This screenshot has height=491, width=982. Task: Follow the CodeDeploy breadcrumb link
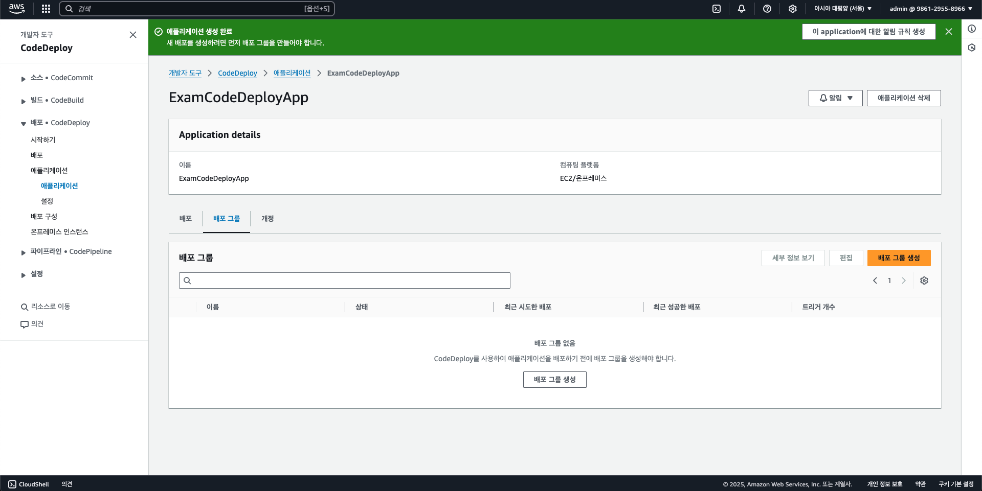click(x=237, y=73)
